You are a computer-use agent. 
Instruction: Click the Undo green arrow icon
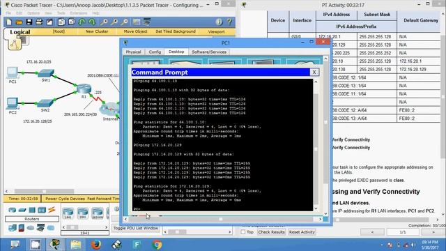click(82, 22)
